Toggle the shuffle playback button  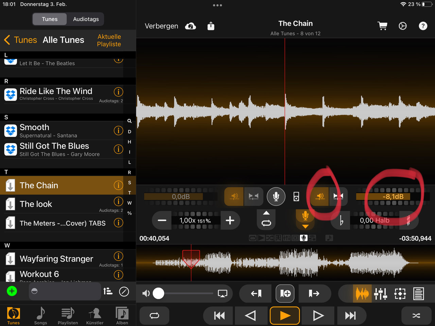click(416, 316)
